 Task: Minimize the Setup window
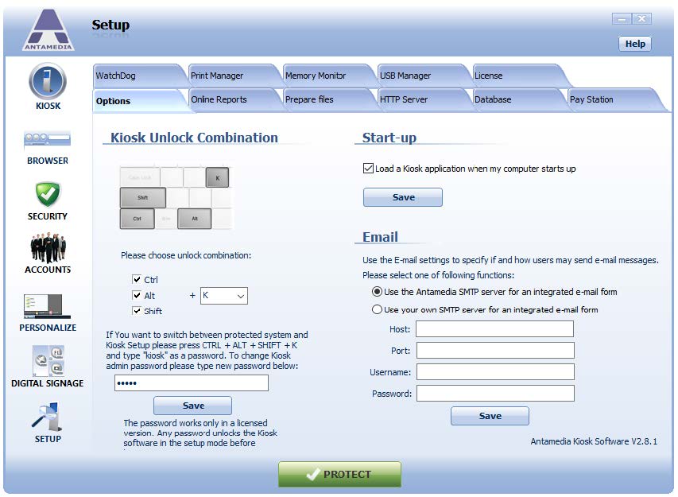[622, 19]
